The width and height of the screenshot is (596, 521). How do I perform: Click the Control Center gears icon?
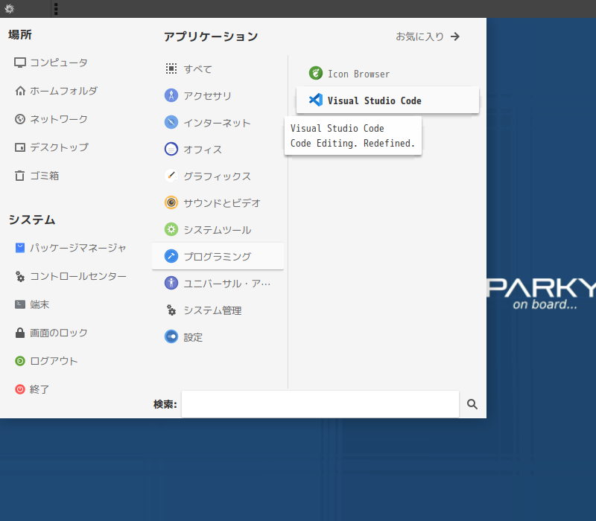pos(20,276)
